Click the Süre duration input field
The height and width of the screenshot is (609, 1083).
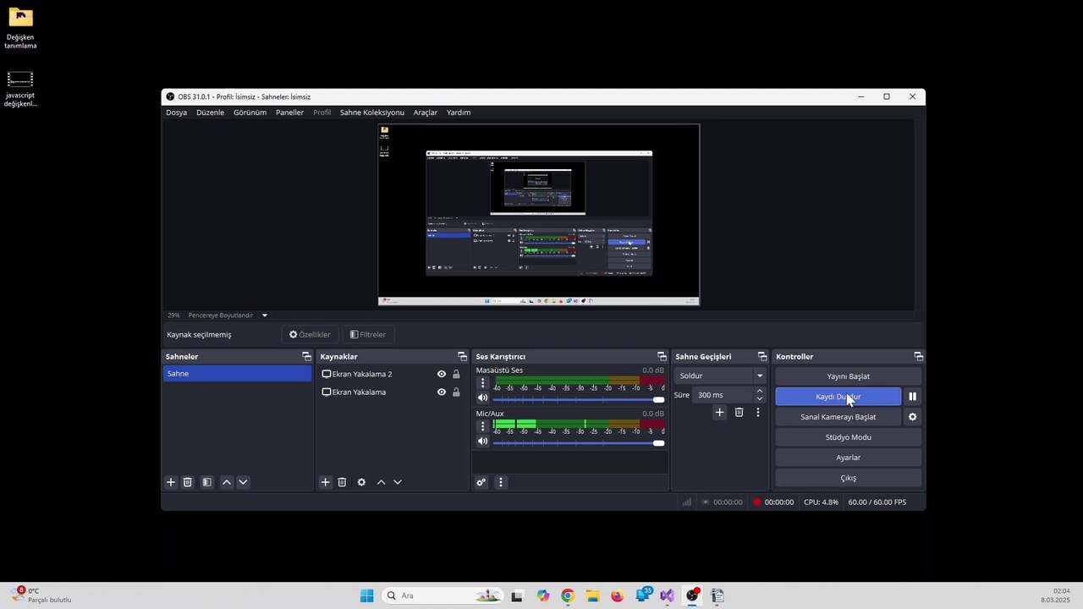point(723,395)
